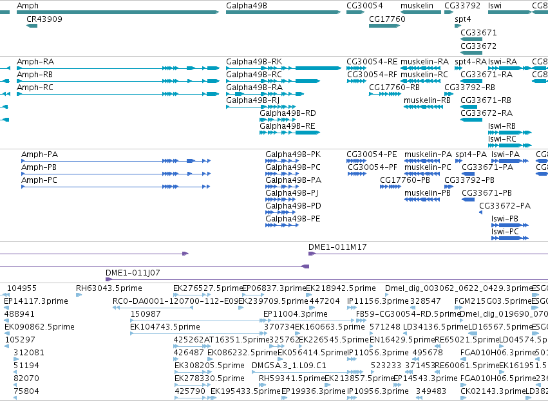Open transcript Amph-RC
The image size is (548, 401).
tap(35, 88)
